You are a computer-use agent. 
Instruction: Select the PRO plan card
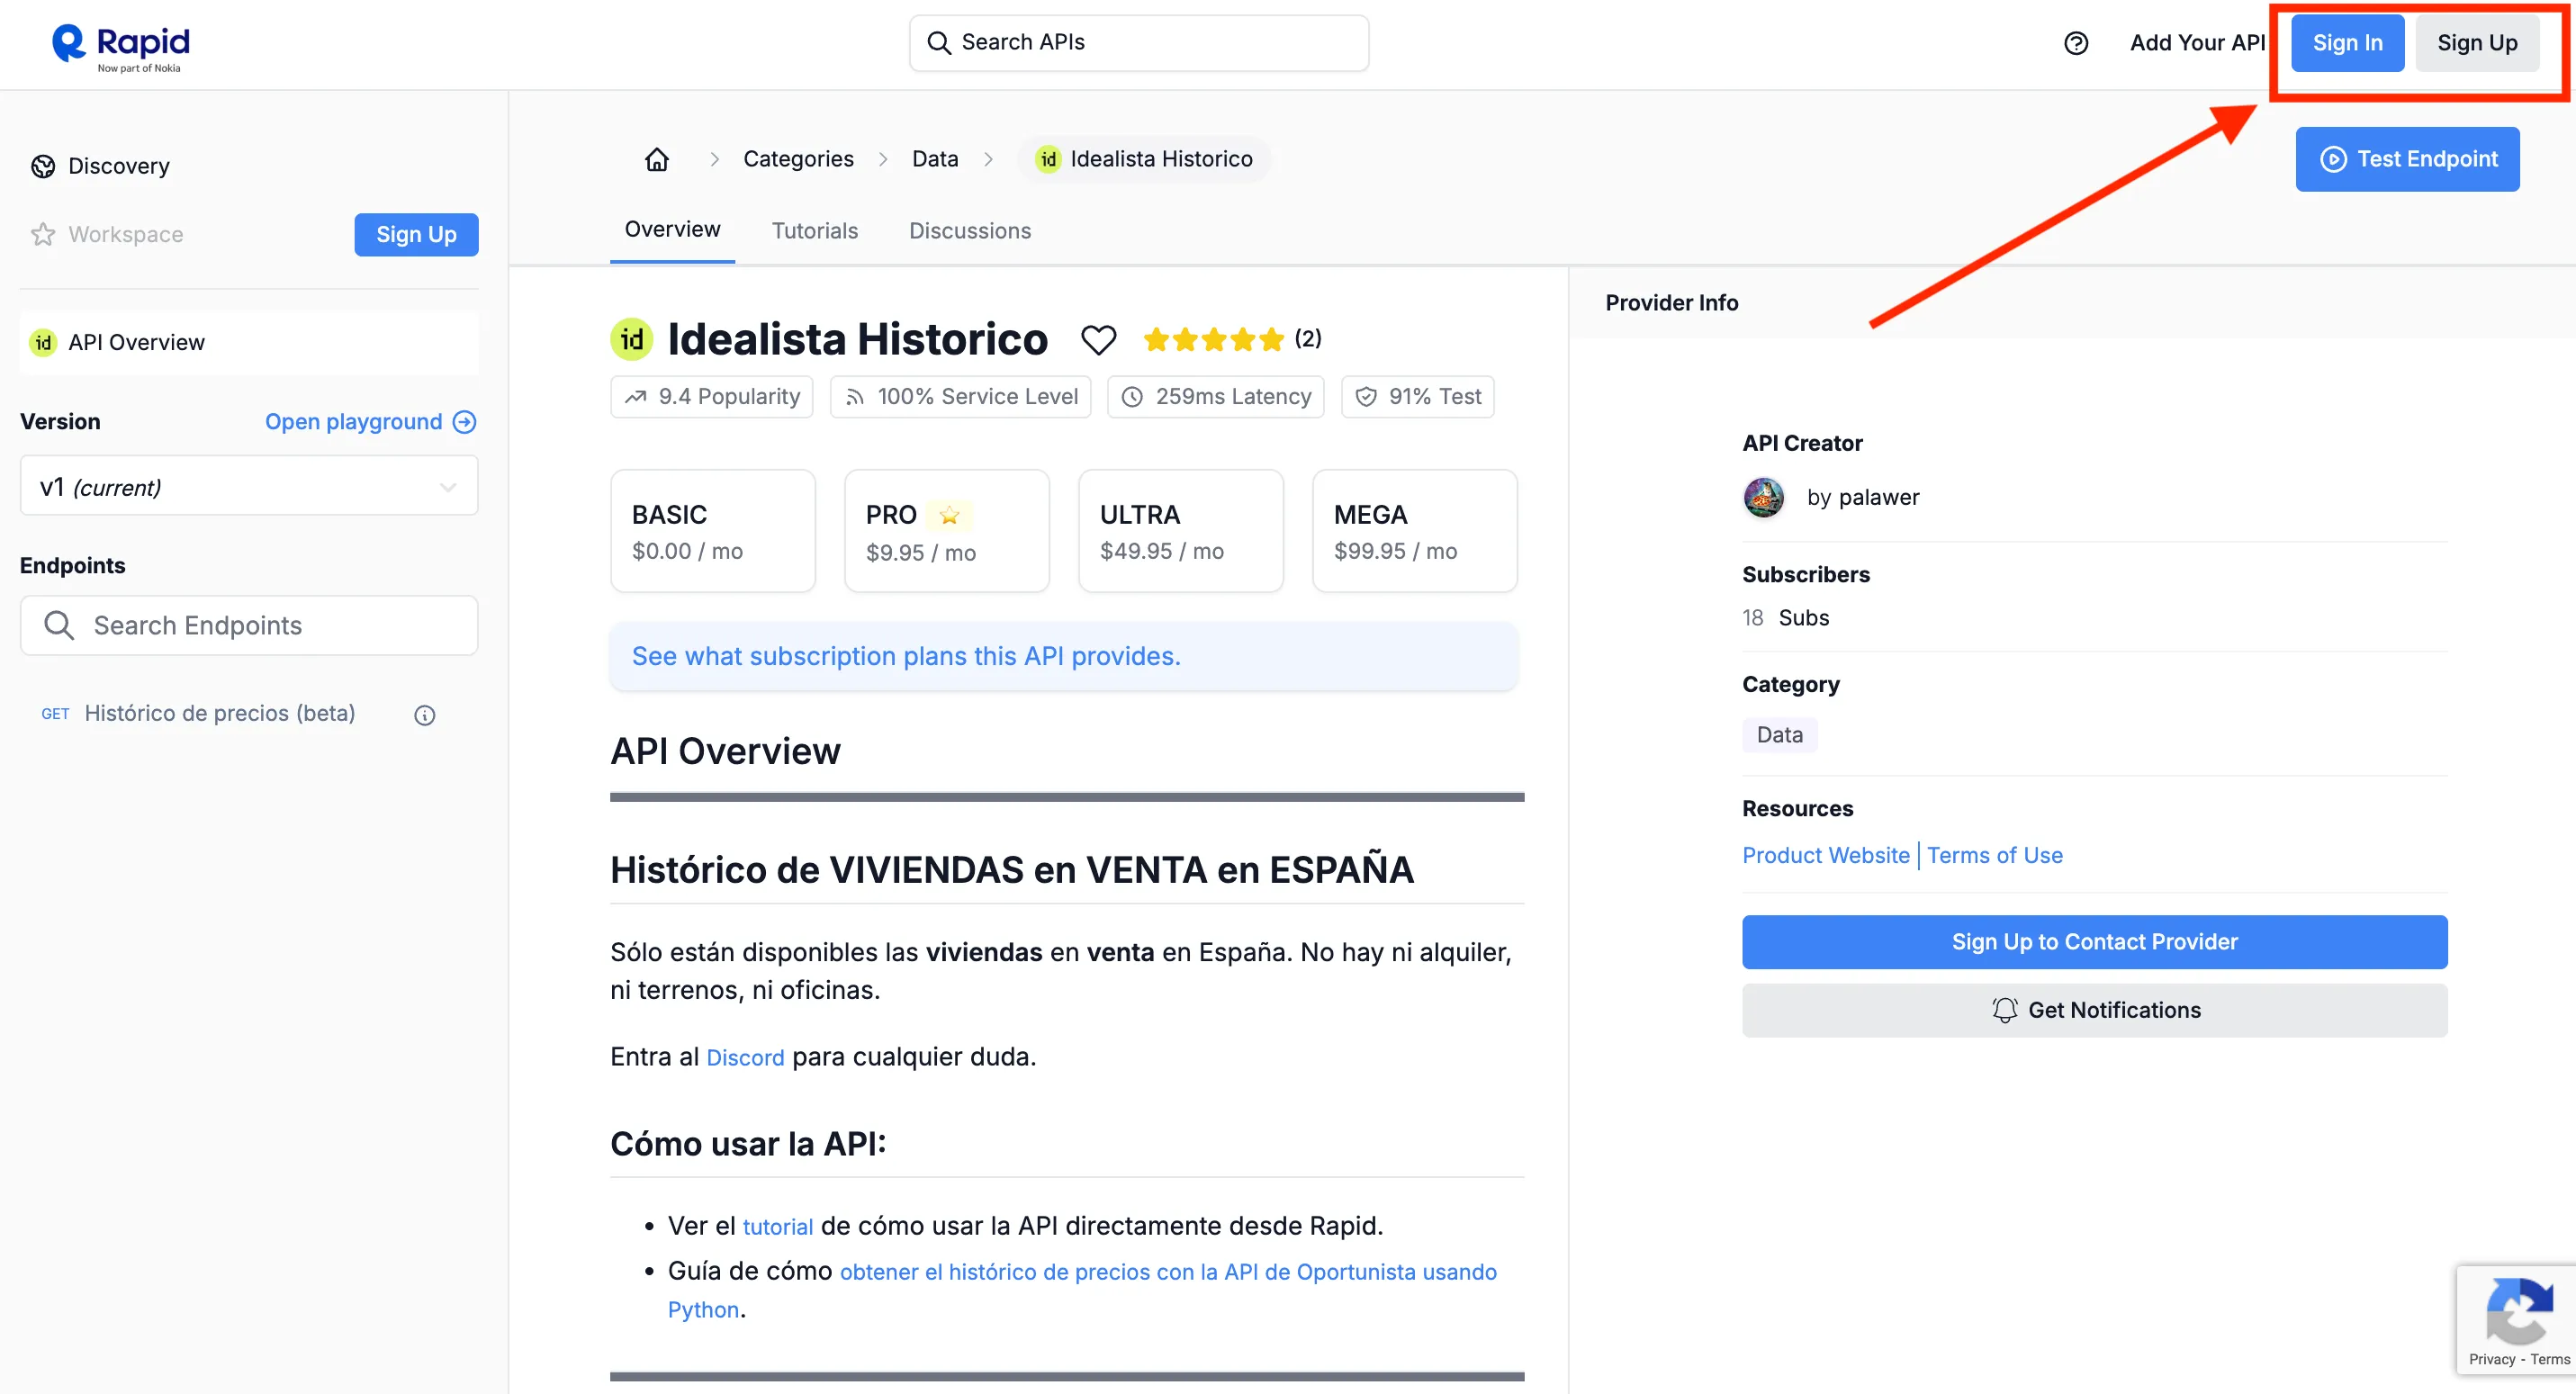pyautogui.click(x=946, y=531)
